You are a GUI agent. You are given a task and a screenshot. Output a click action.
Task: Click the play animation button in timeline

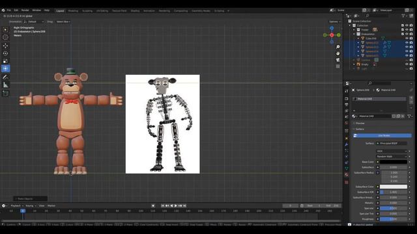(x=176, y=206)
